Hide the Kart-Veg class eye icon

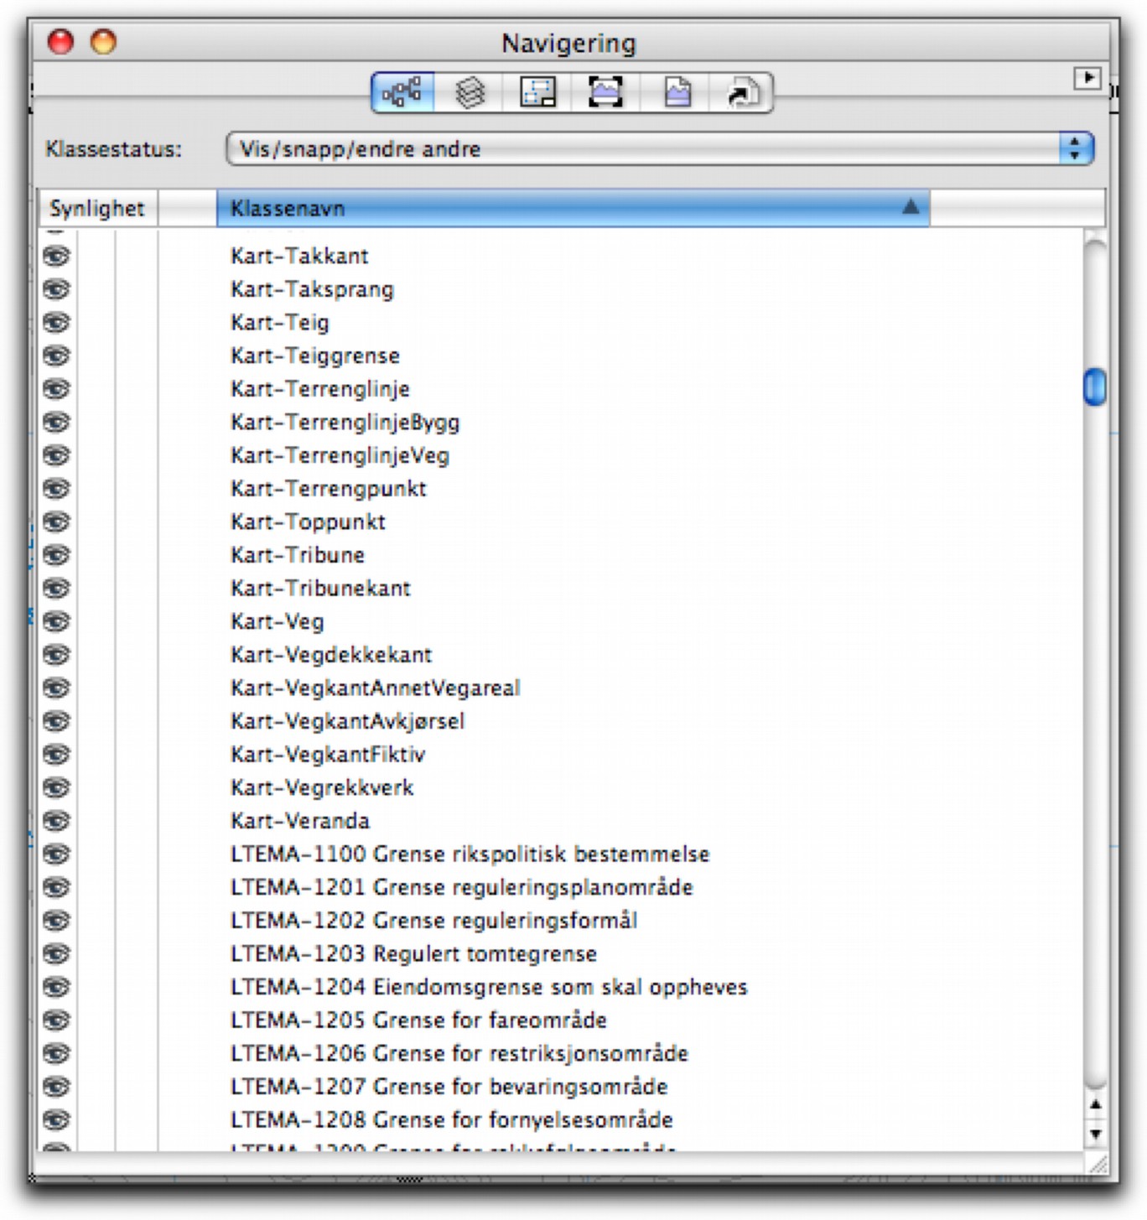point(56,621)
